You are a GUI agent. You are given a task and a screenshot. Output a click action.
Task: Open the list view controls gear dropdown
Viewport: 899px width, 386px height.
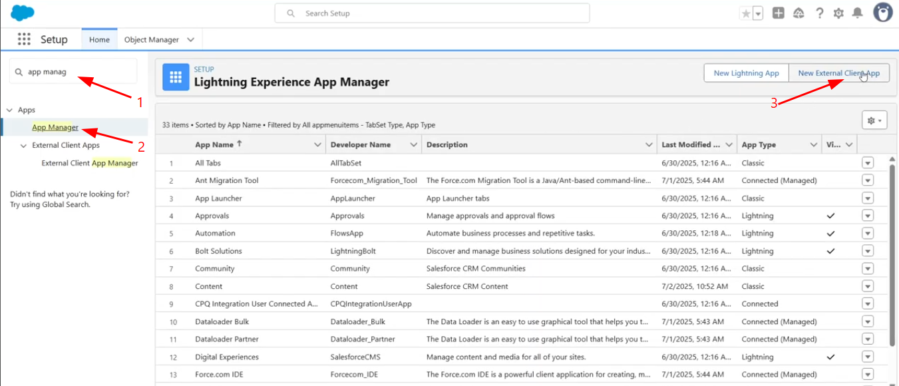point(874,120)
